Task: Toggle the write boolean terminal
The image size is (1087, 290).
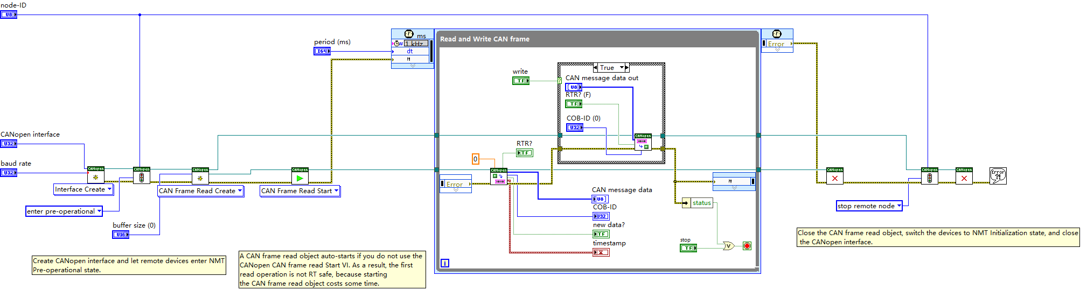Action: click(x=521, y=81)
